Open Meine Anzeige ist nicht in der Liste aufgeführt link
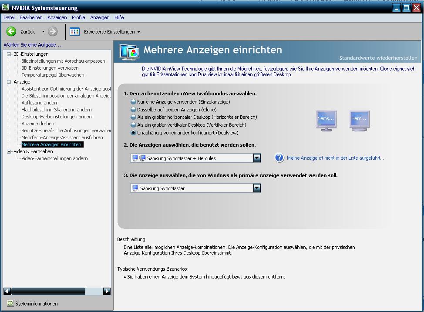This screenshot has height=312, width=424. click(x=335, y=158)
